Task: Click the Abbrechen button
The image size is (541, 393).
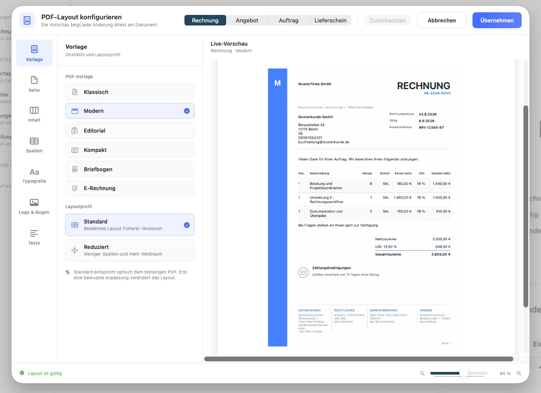Action: tap(442, 20)
